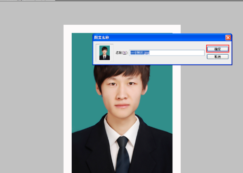Select the pattern preview thumbnail in the dialog
Image resolution: width=243 pixels, height=173 pixels.
(104, 53)
